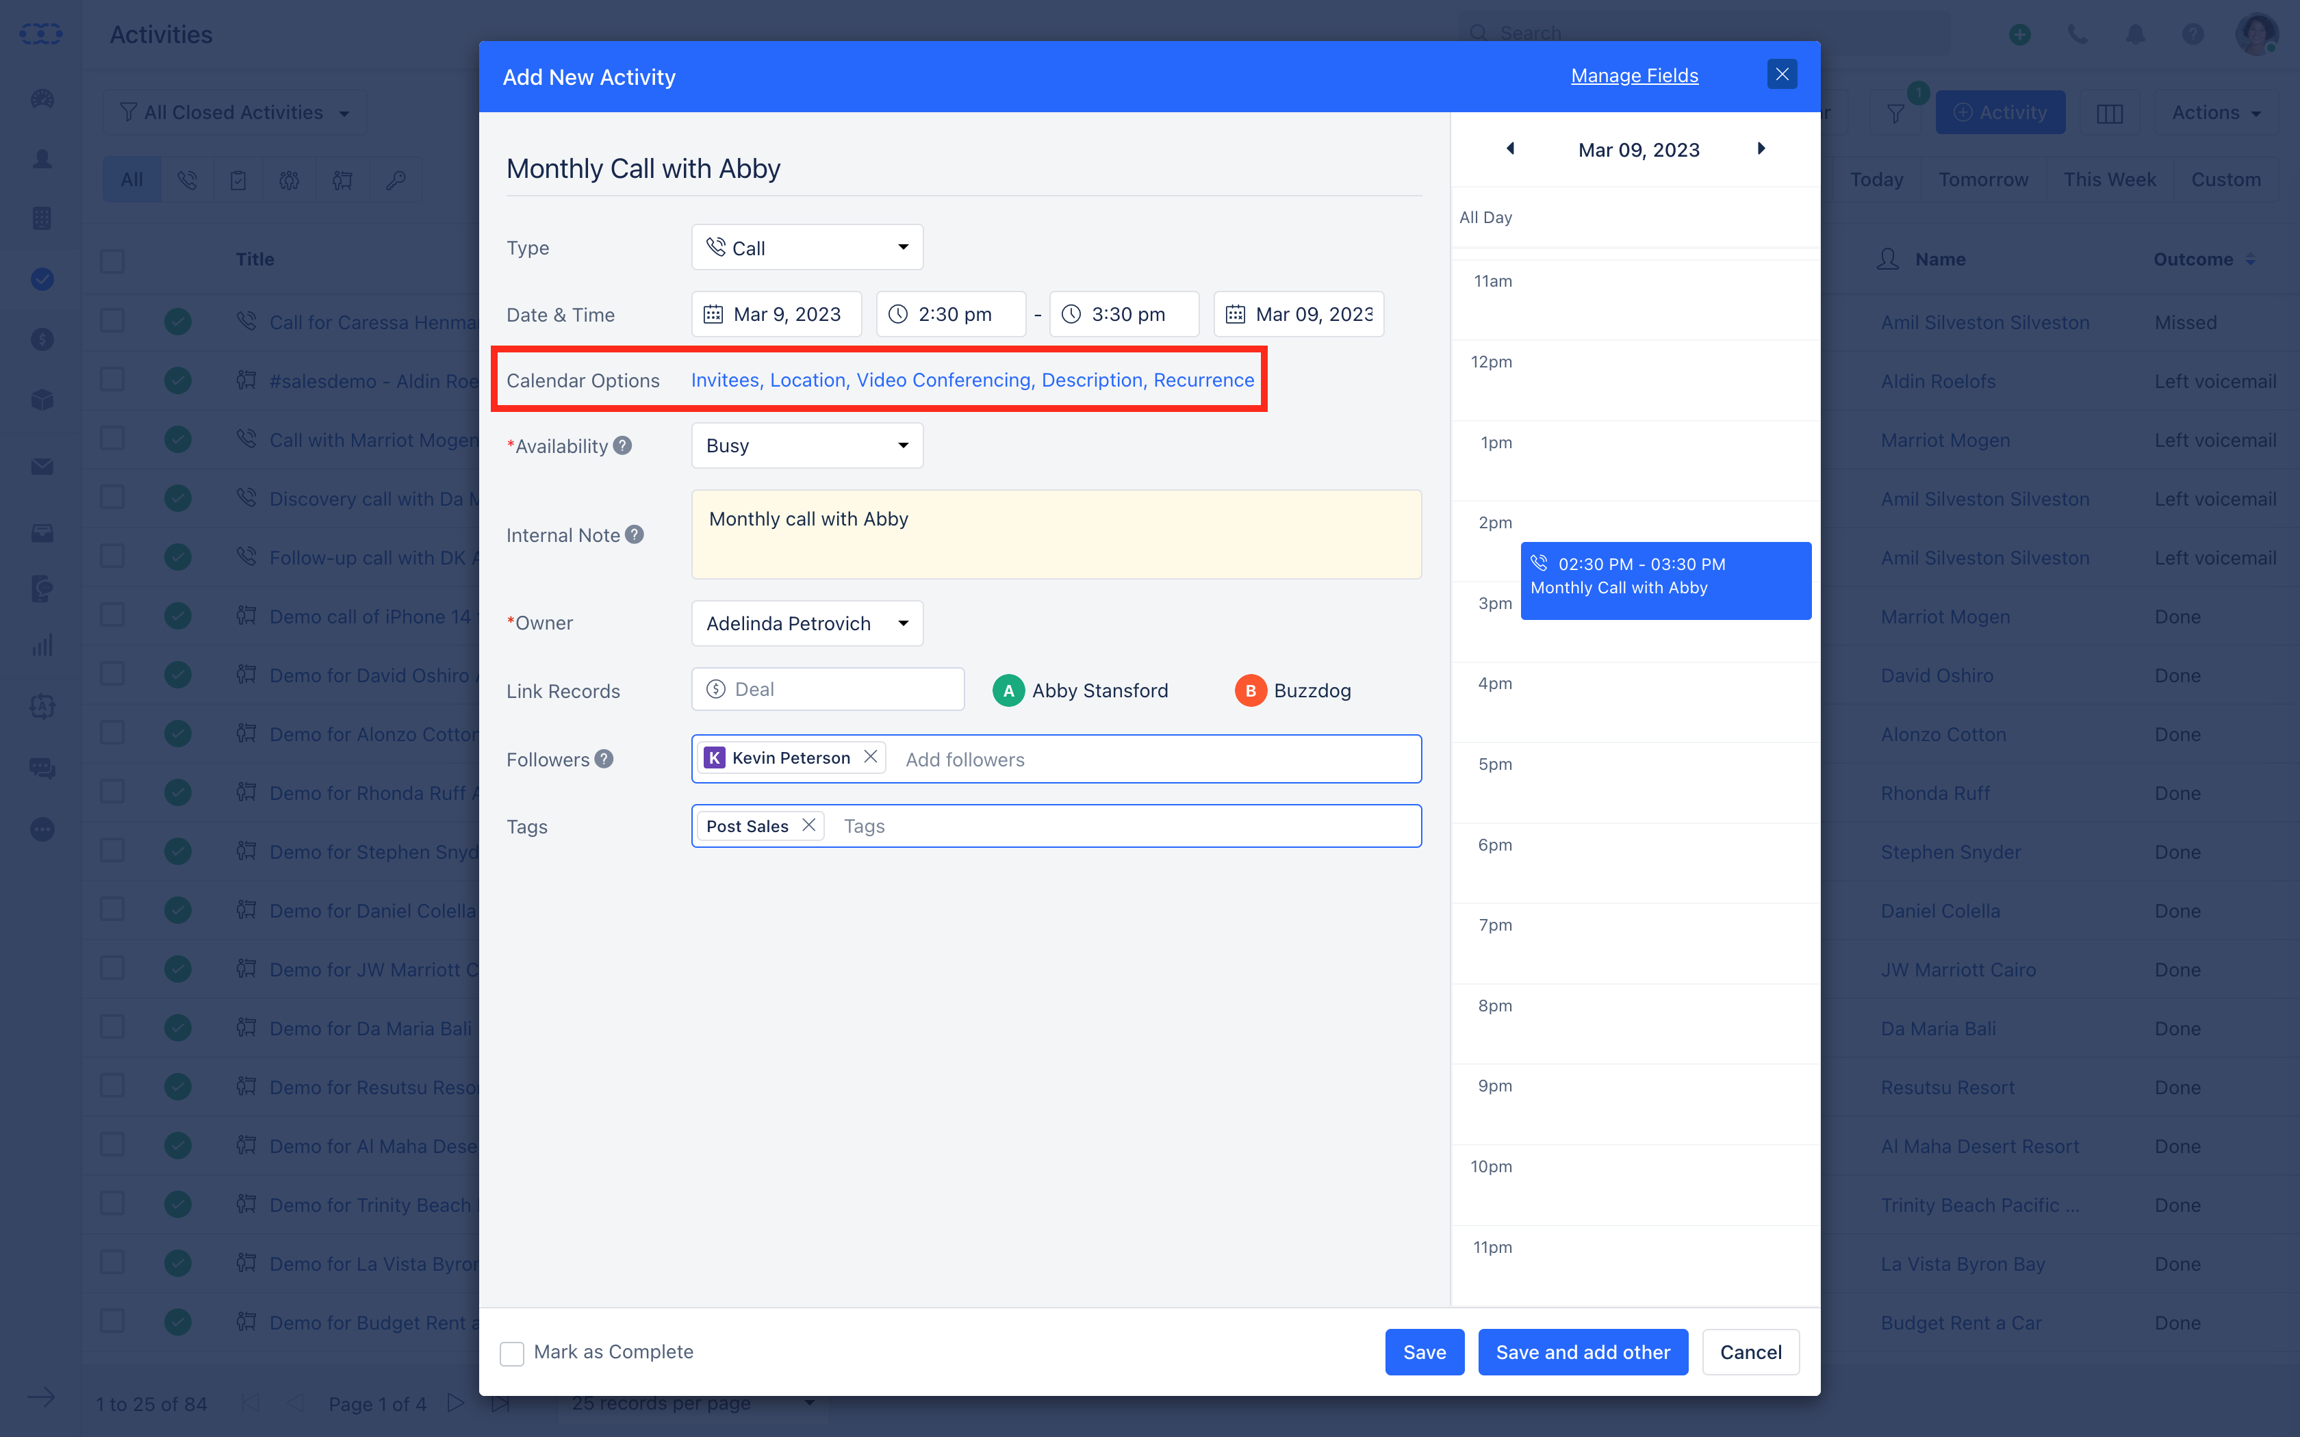This screenshot has width=2300, height=1437.
Task: Click Save and add other
Action: click(x=1583, y=1351)
